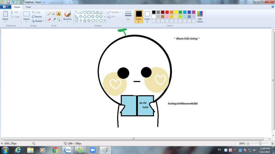The height and width of the screenshot is (154, 275).
Task: Pick the Pentagon shape
Action: (x=85, y=17)
